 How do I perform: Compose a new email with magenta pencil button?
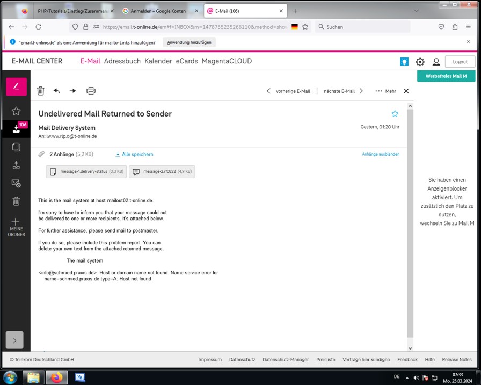(x=16, y=86)
